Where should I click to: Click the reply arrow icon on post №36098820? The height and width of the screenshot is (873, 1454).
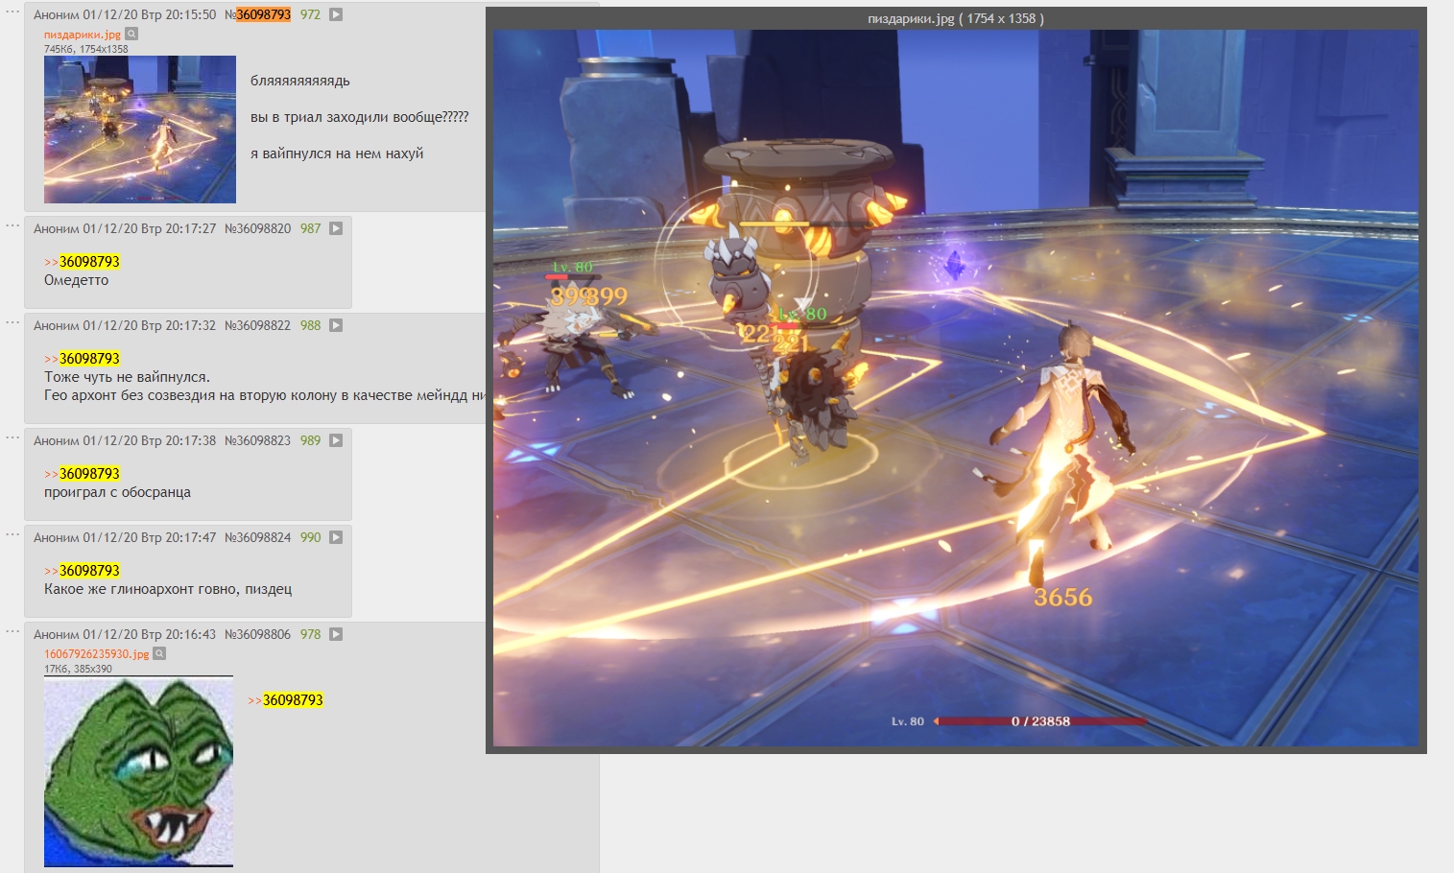(336, 228)
